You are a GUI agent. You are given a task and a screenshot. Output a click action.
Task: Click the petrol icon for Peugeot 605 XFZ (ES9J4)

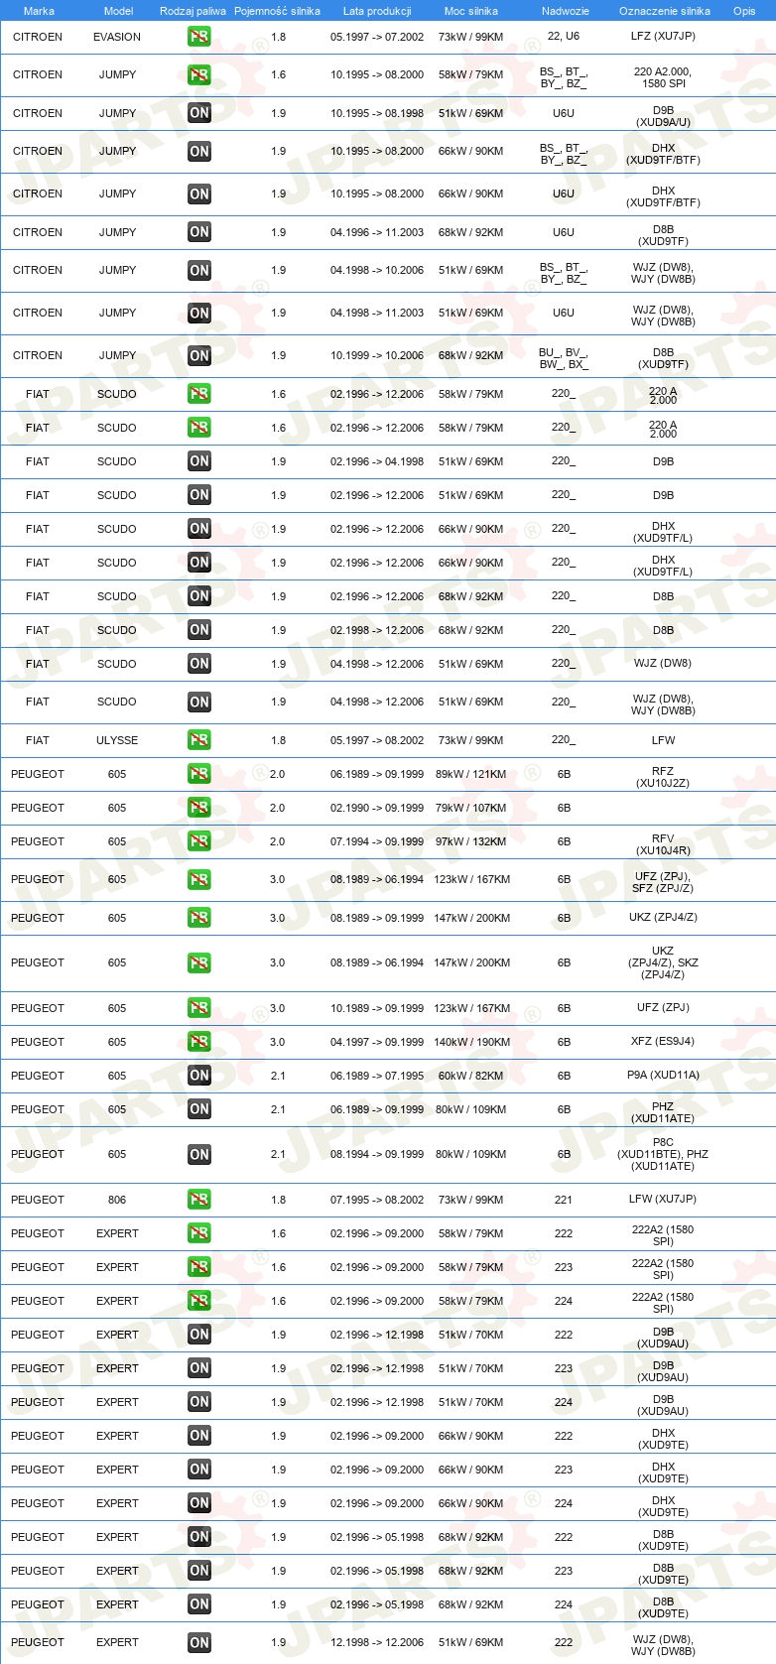coord(199,1042)
